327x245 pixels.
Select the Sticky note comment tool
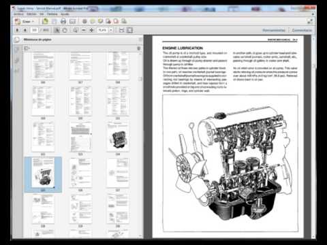(x=93, y=21)
